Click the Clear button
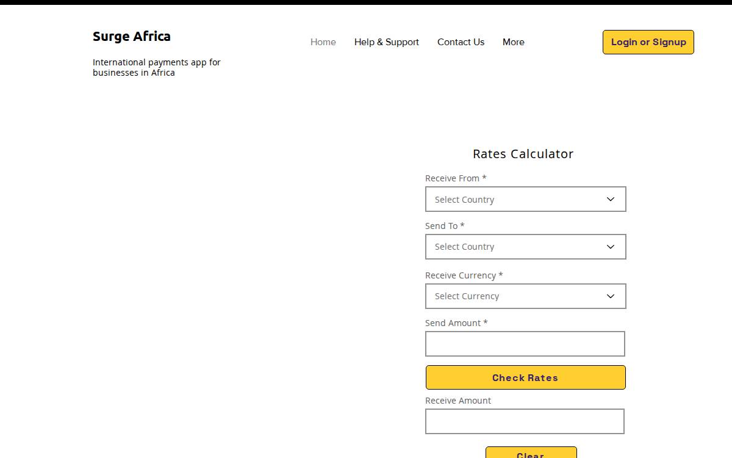This screenshot has height=458, width=732. [x=531, y=453]
